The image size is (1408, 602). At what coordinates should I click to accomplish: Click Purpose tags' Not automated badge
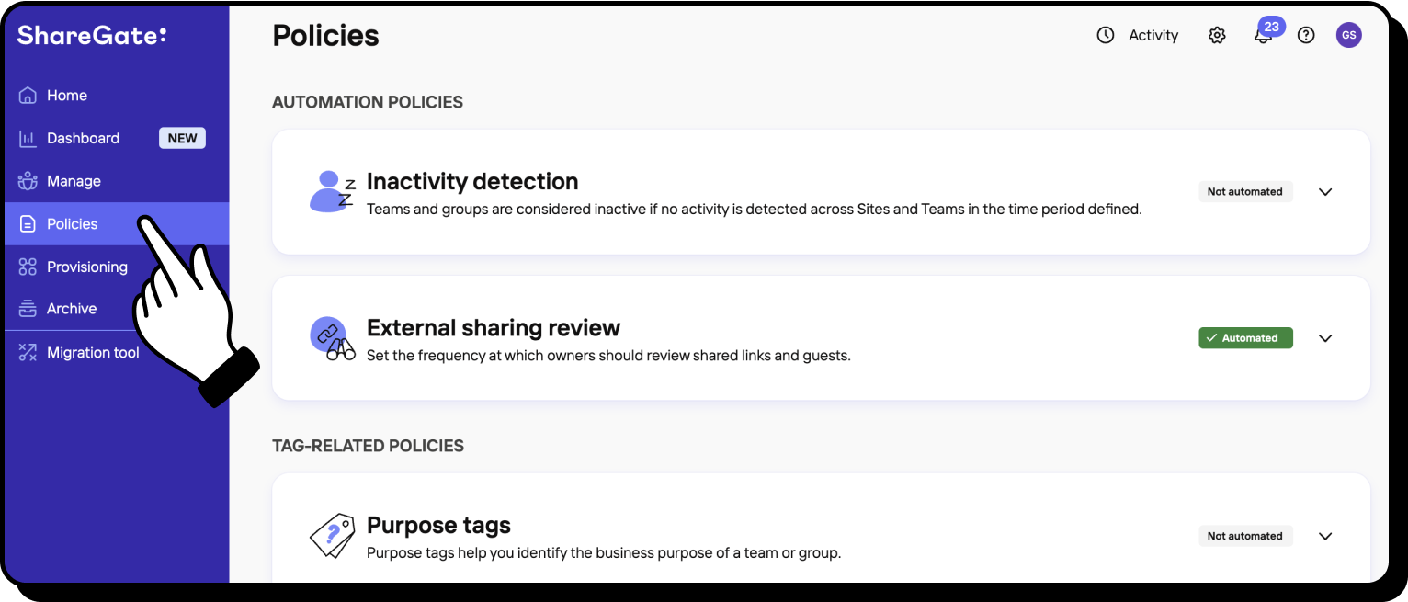[x=1245, y=536]
